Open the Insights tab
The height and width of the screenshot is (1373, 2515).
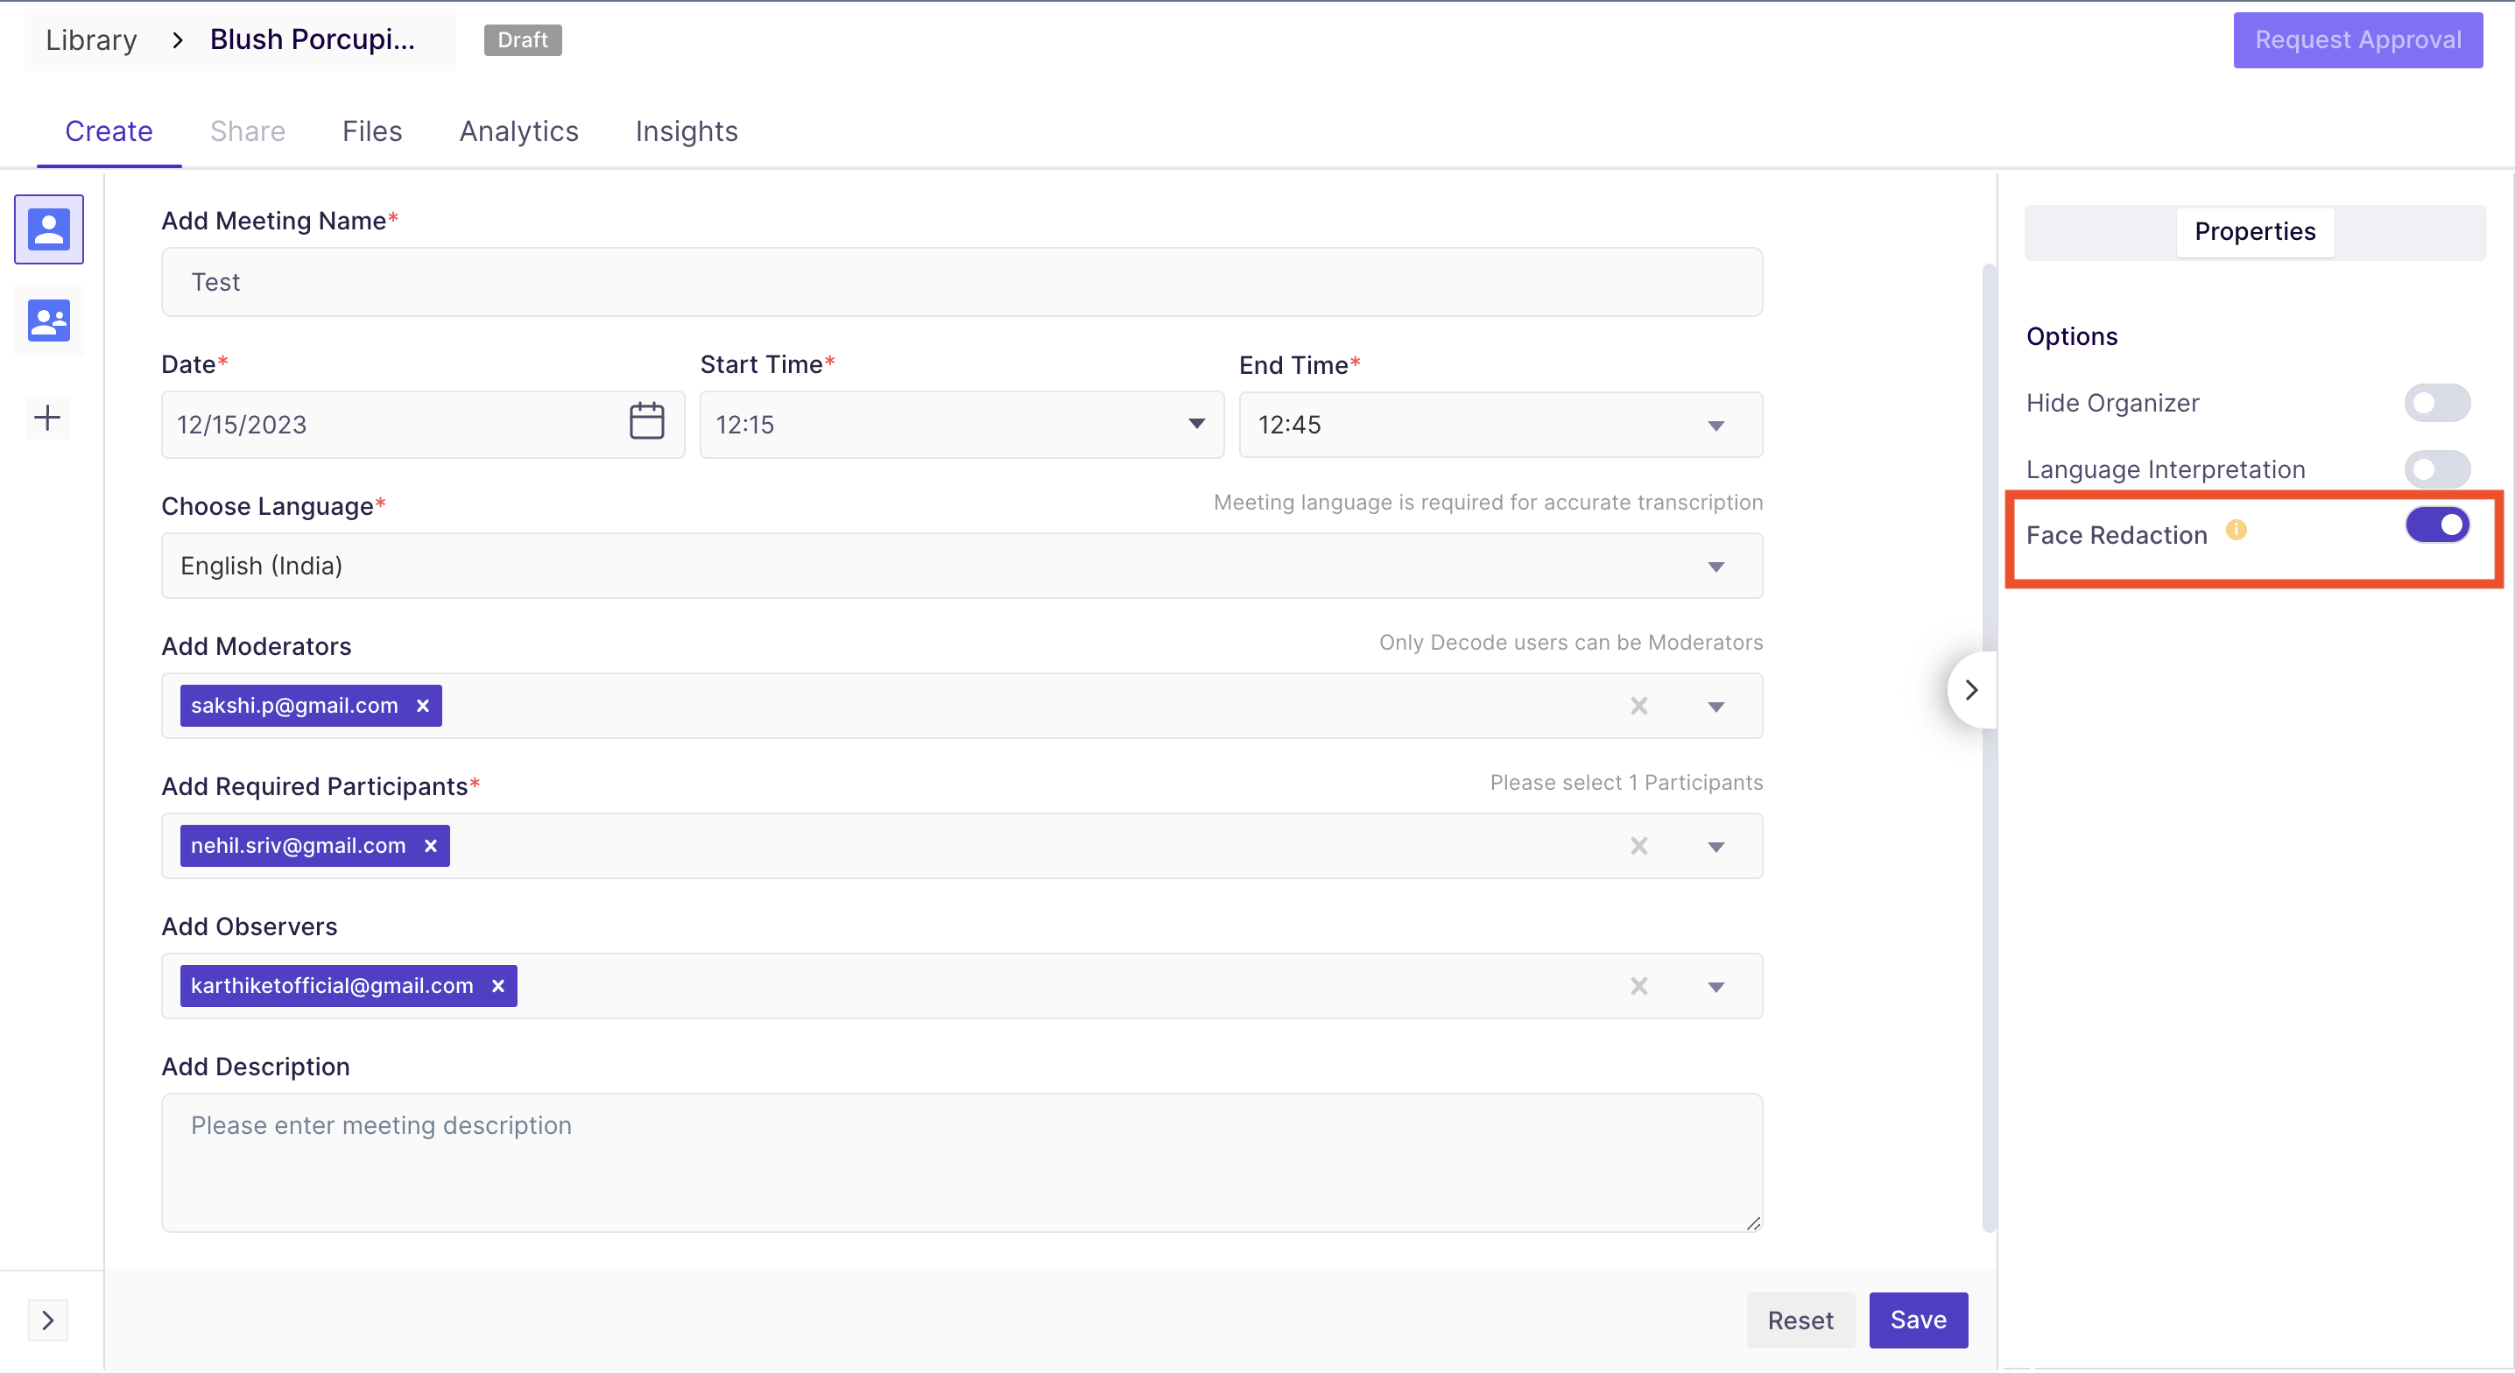tap(687, 130)
